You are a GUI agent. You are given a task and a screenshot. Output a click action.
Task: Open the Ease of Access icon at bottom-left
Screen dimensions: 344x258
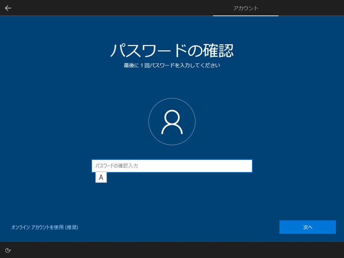click(8, 250)
